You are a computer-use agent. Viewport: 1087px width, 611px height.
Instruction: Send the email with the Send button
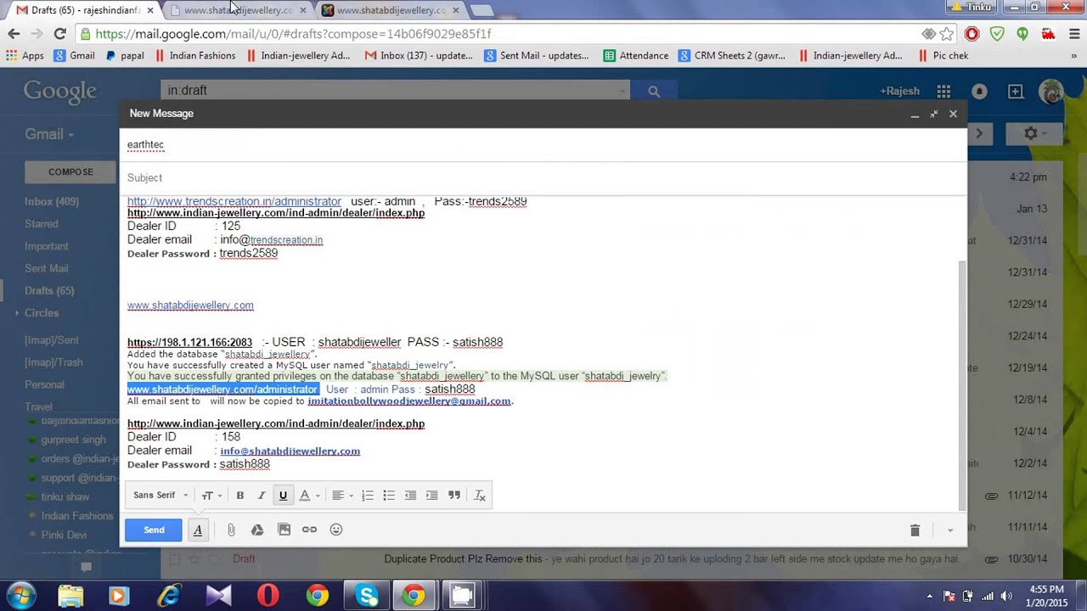pyautogui.click(x=154, y=530)
